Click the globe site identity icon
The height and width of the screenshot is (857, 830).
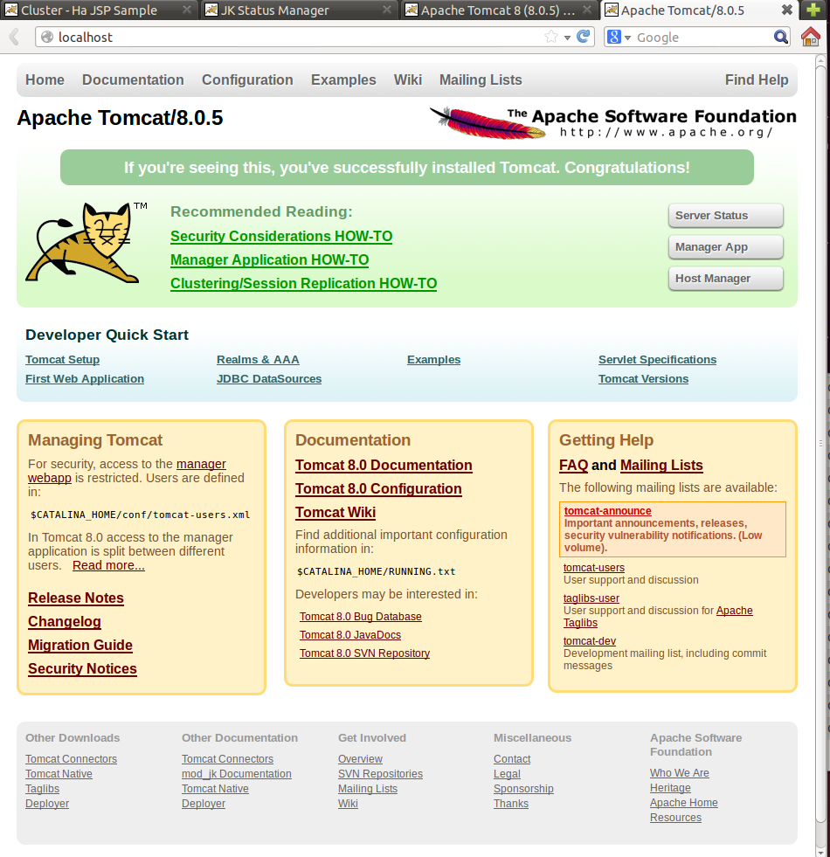pyautogui.click(x=47, y=37)
